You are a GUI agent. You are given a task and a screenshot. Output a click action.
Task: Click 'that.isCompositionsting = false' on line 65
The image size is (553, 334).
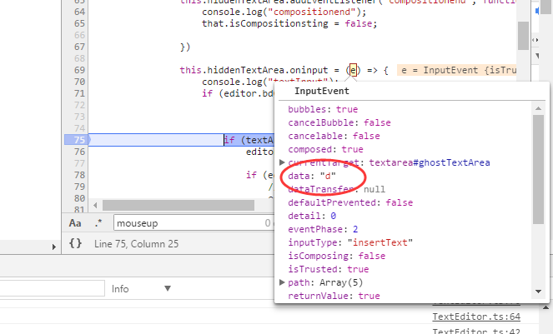pyautogui.click(x=289, y=23)
